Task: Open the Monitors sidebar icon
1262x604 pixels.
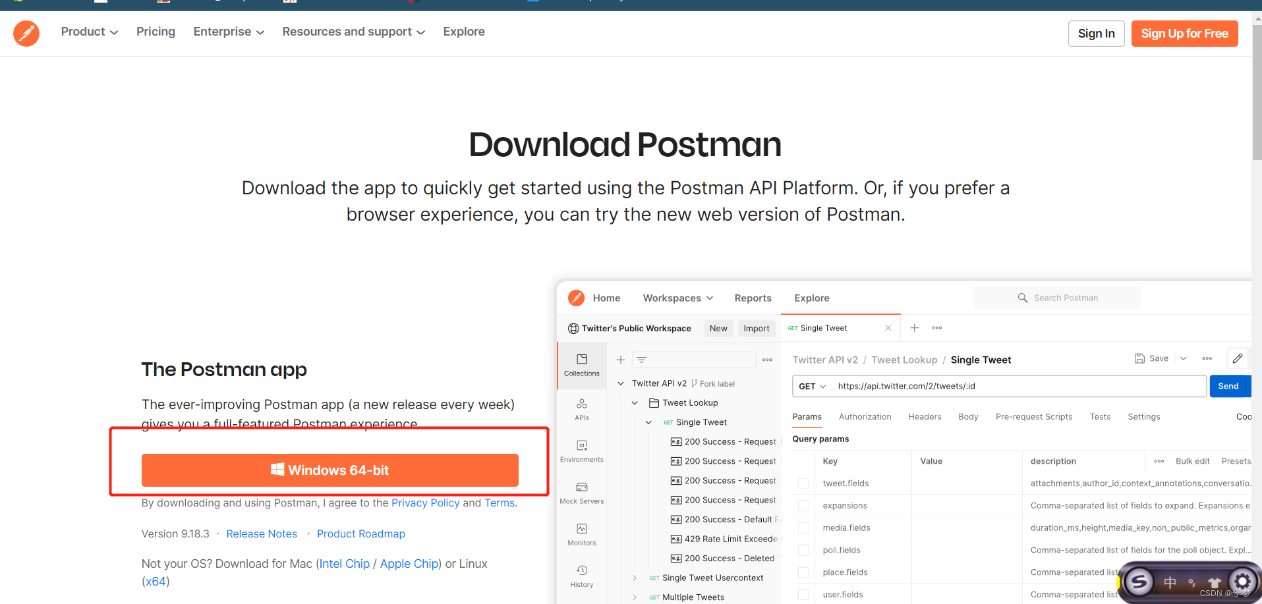Action: coord(582,534)
